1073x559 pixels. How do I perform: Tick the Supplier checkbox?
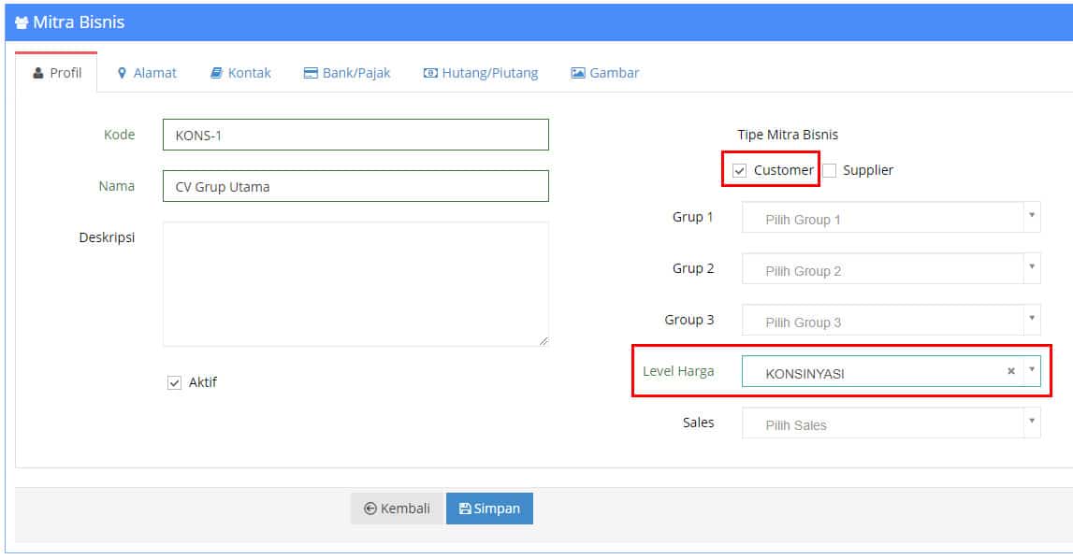click(x=830, y=170)
